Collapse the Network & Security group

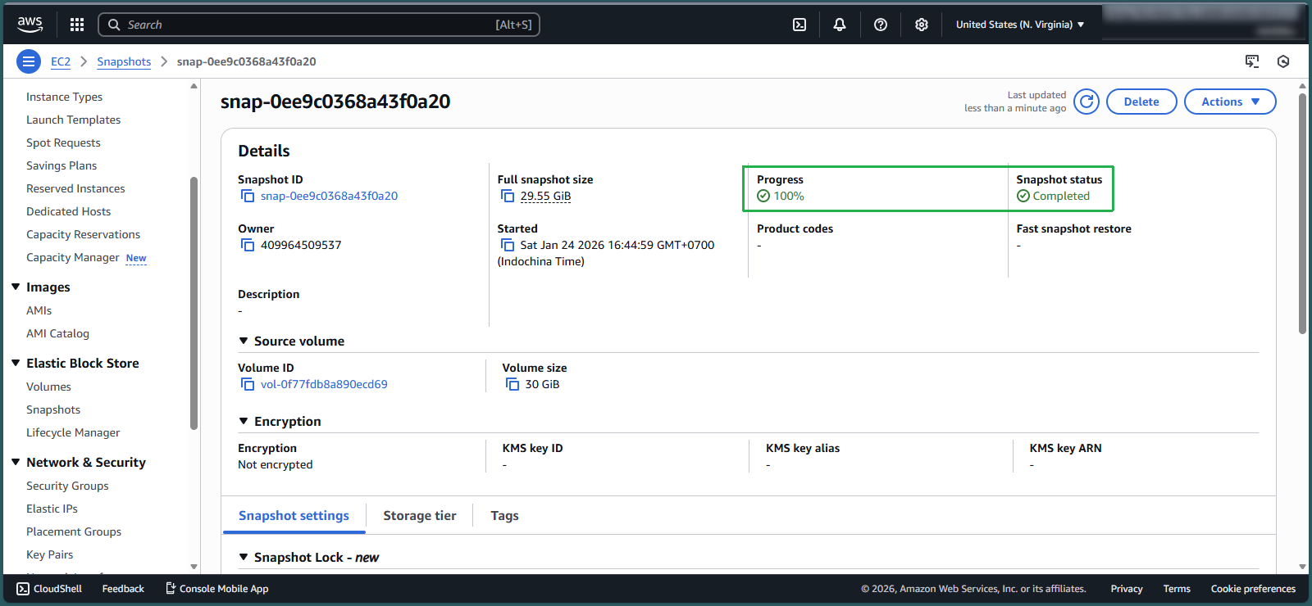(16, 462)
